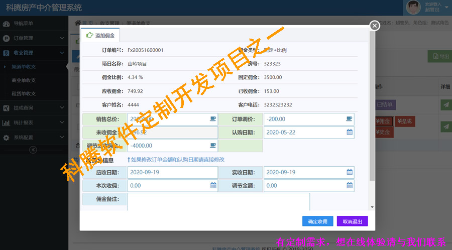The height and width of the screenshot is (250, 452).
Task: Click the ¥奖金 action button
Action: [x=384, y=132]
